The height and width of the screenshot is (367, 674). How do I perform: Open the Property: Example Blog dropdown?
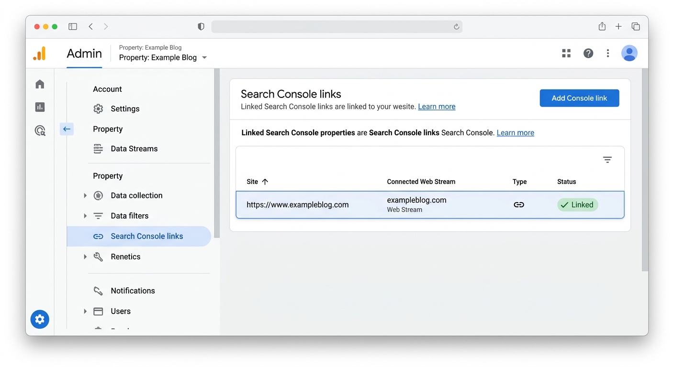(163, 57)
